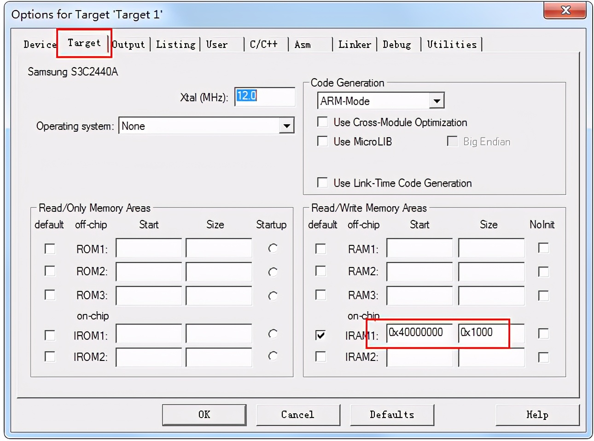This screenshot has width=594, height=441.
Task: Click the RAM3 Size field
Action: [491, 296]
